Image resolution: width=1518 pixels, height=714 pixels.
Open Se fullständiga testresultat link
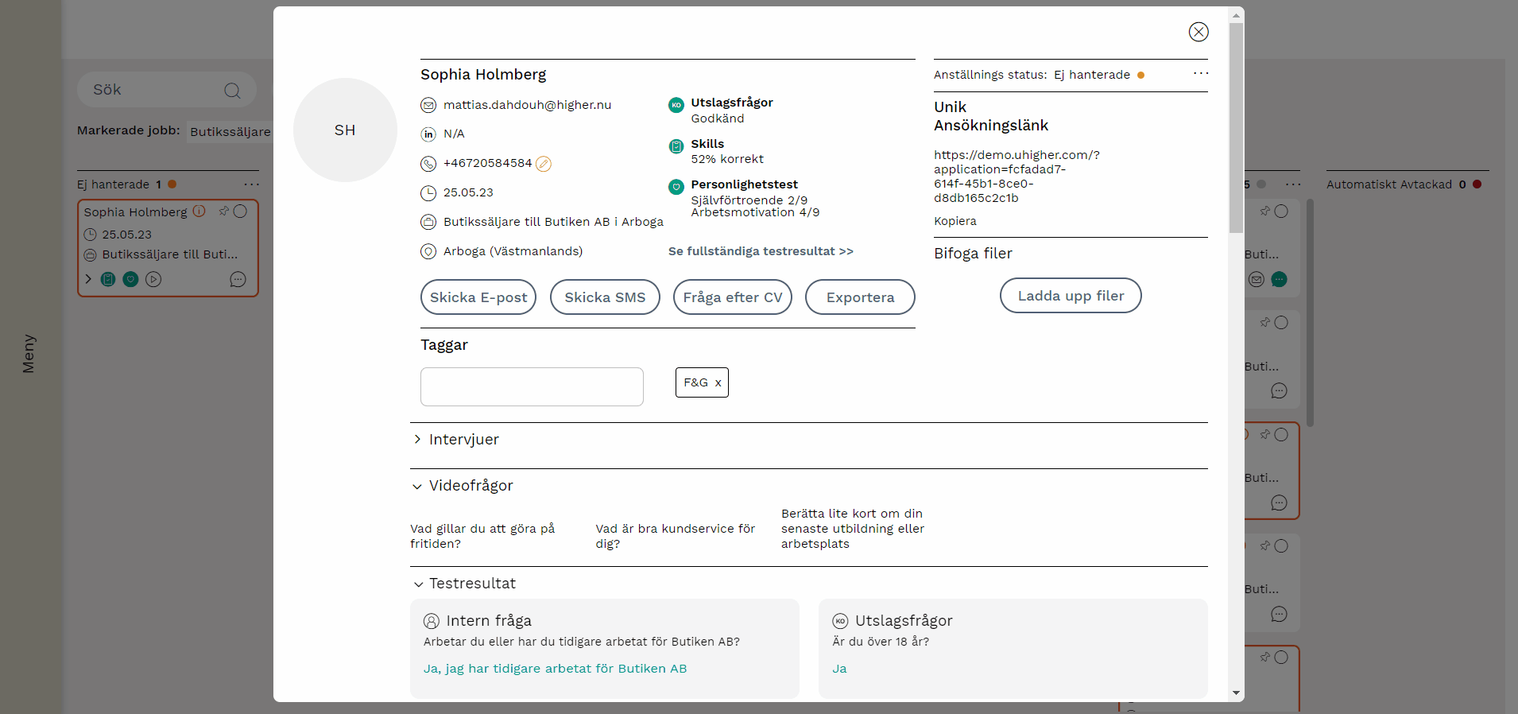[761, 251]
